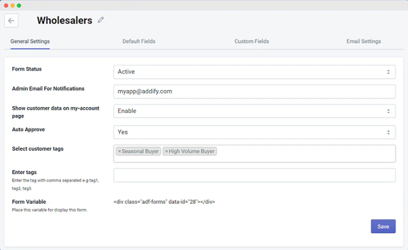Open the Custom Fields tab
The image size is (408, 250).
pyautogui.click(x=251, y=41)
